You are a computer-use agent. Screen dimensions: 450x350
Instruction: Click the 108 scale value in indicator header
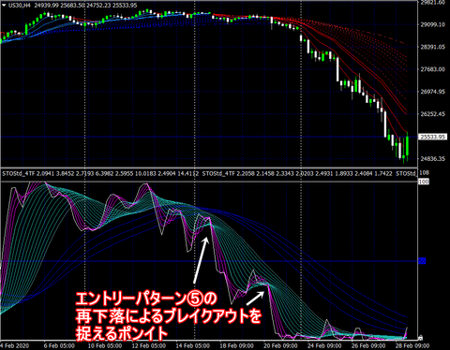coord(425,173)
